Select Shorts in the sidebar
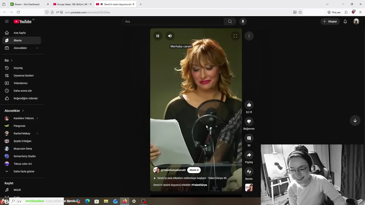365x205 pixels. click(x=22, y=40)
